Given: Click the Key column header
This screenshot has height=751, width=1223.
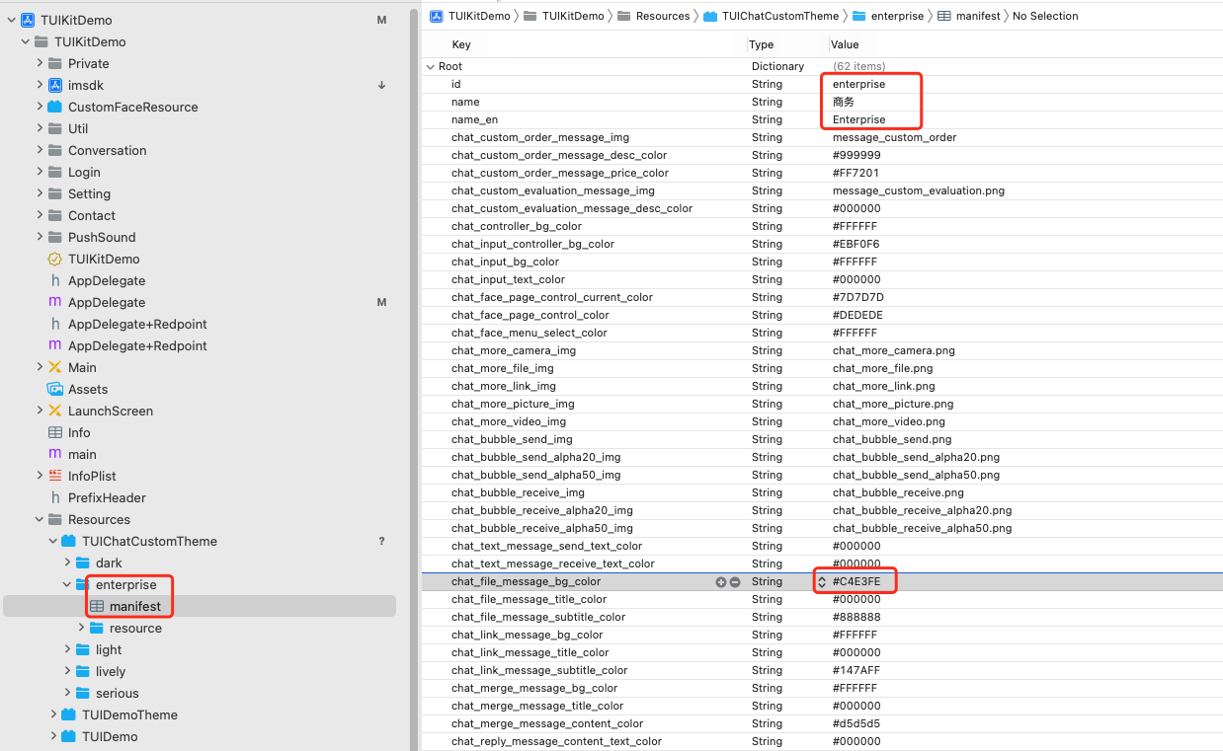Looking at the screenshot, I should 461,44.
